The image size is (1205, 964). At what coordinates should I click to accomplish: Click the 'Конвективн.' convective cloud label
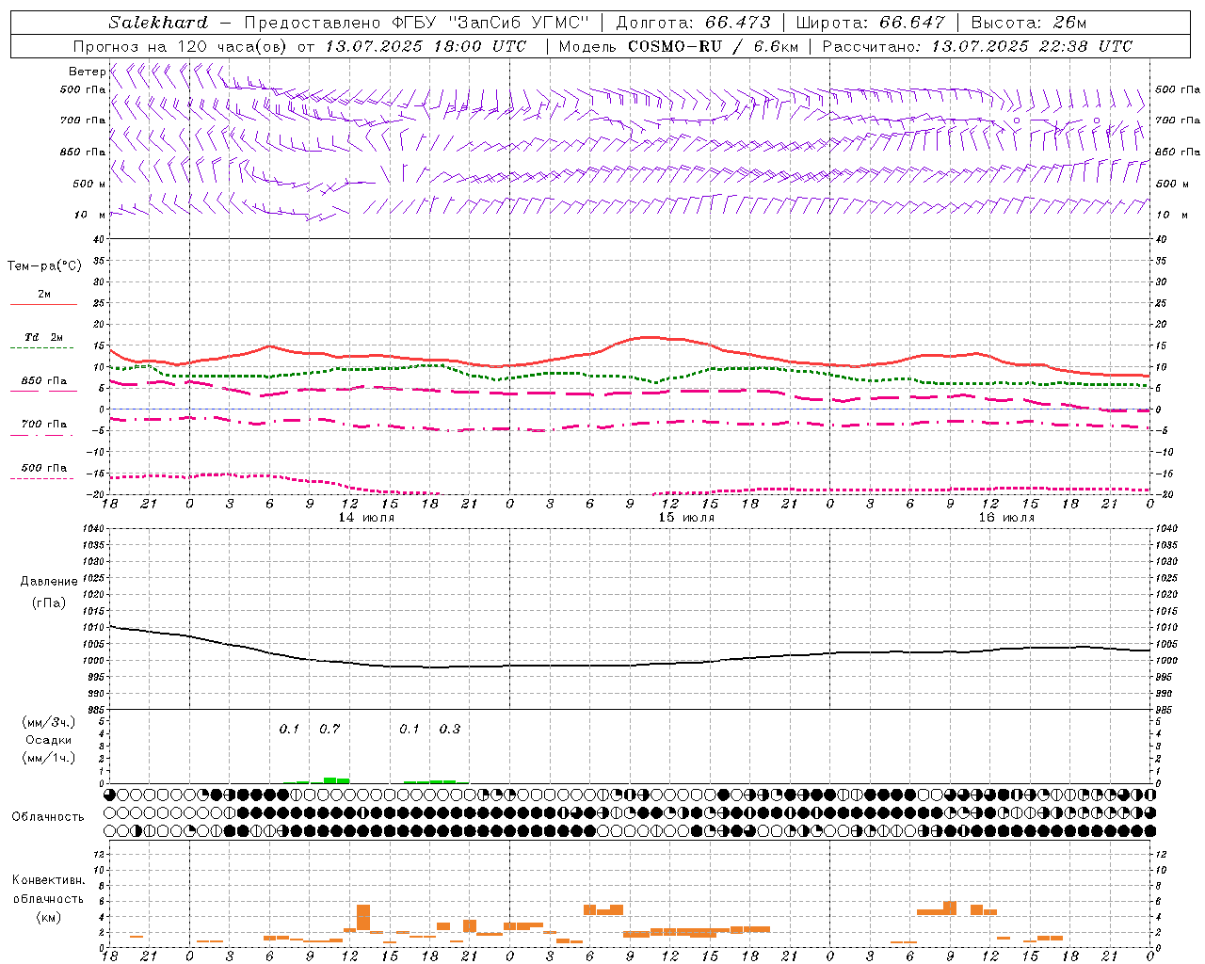click(x=48, y=880)
